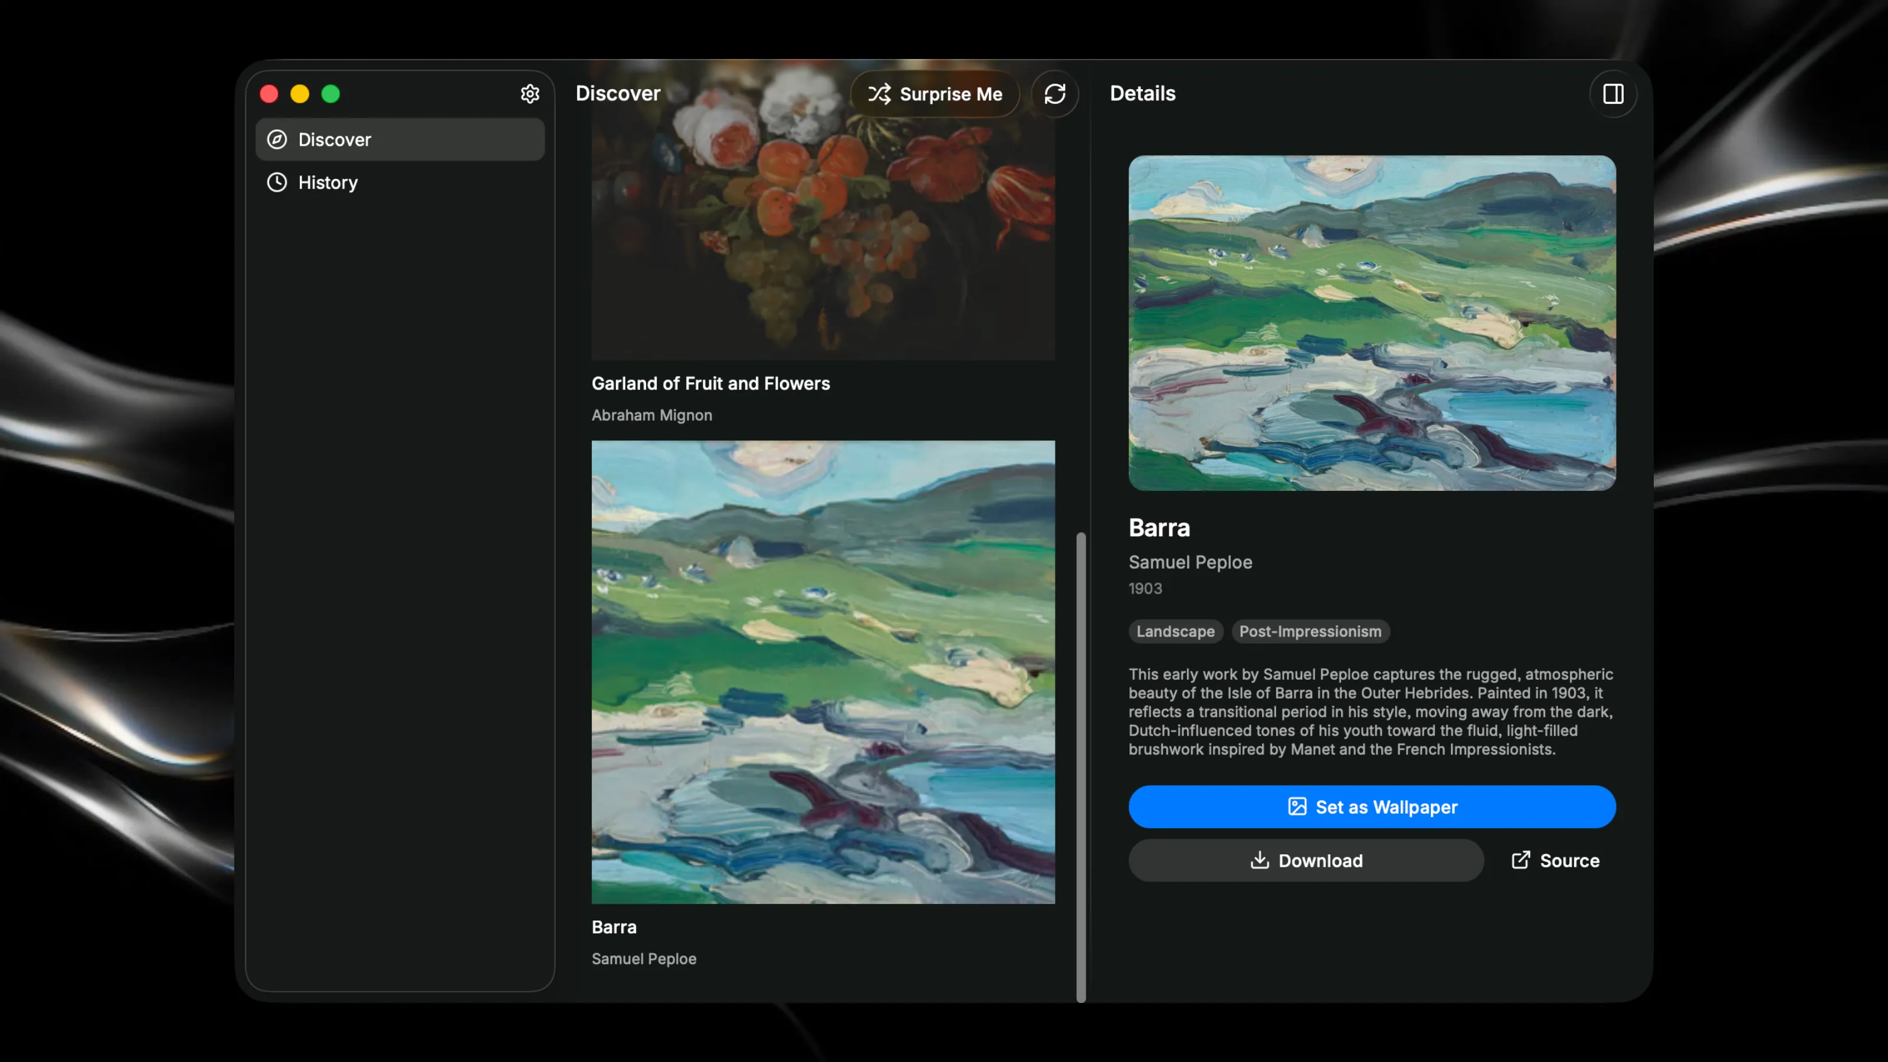Click the yellow minimize window button

click(x=300, y=94)
